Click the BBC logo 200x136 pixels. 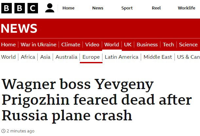(20, 8)
